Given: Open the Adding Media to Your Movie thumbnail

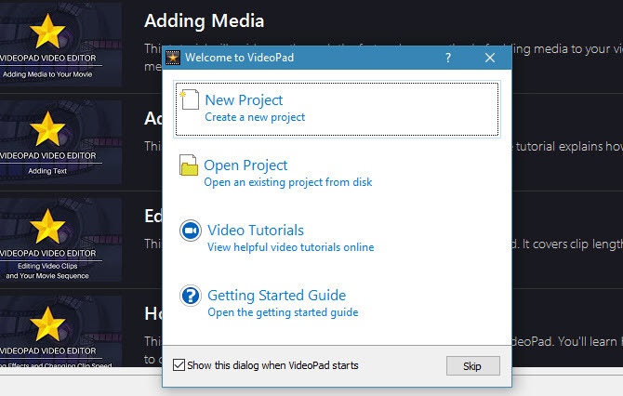Looking at the screenshot, I should click(60, 44).
